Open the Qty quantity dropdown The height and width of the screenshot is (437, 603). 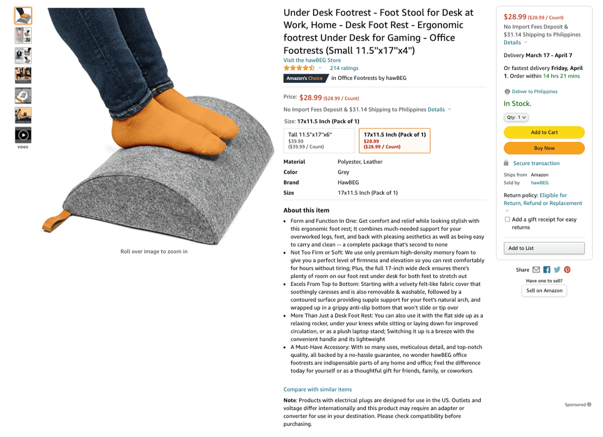(x=516, y=117)
